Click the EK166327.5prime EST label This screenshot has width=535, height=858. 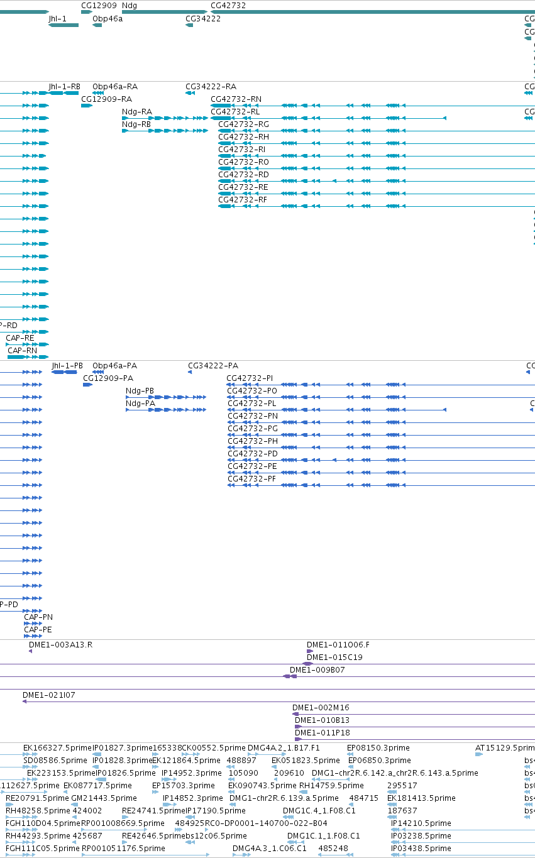point(57,748)
